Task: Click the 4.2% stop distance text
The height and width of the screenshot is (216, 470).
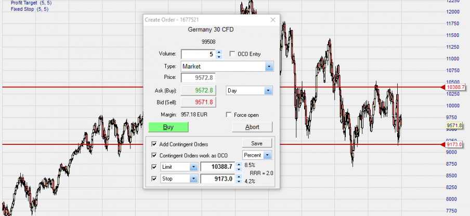Action: click(x=250, y=181)
